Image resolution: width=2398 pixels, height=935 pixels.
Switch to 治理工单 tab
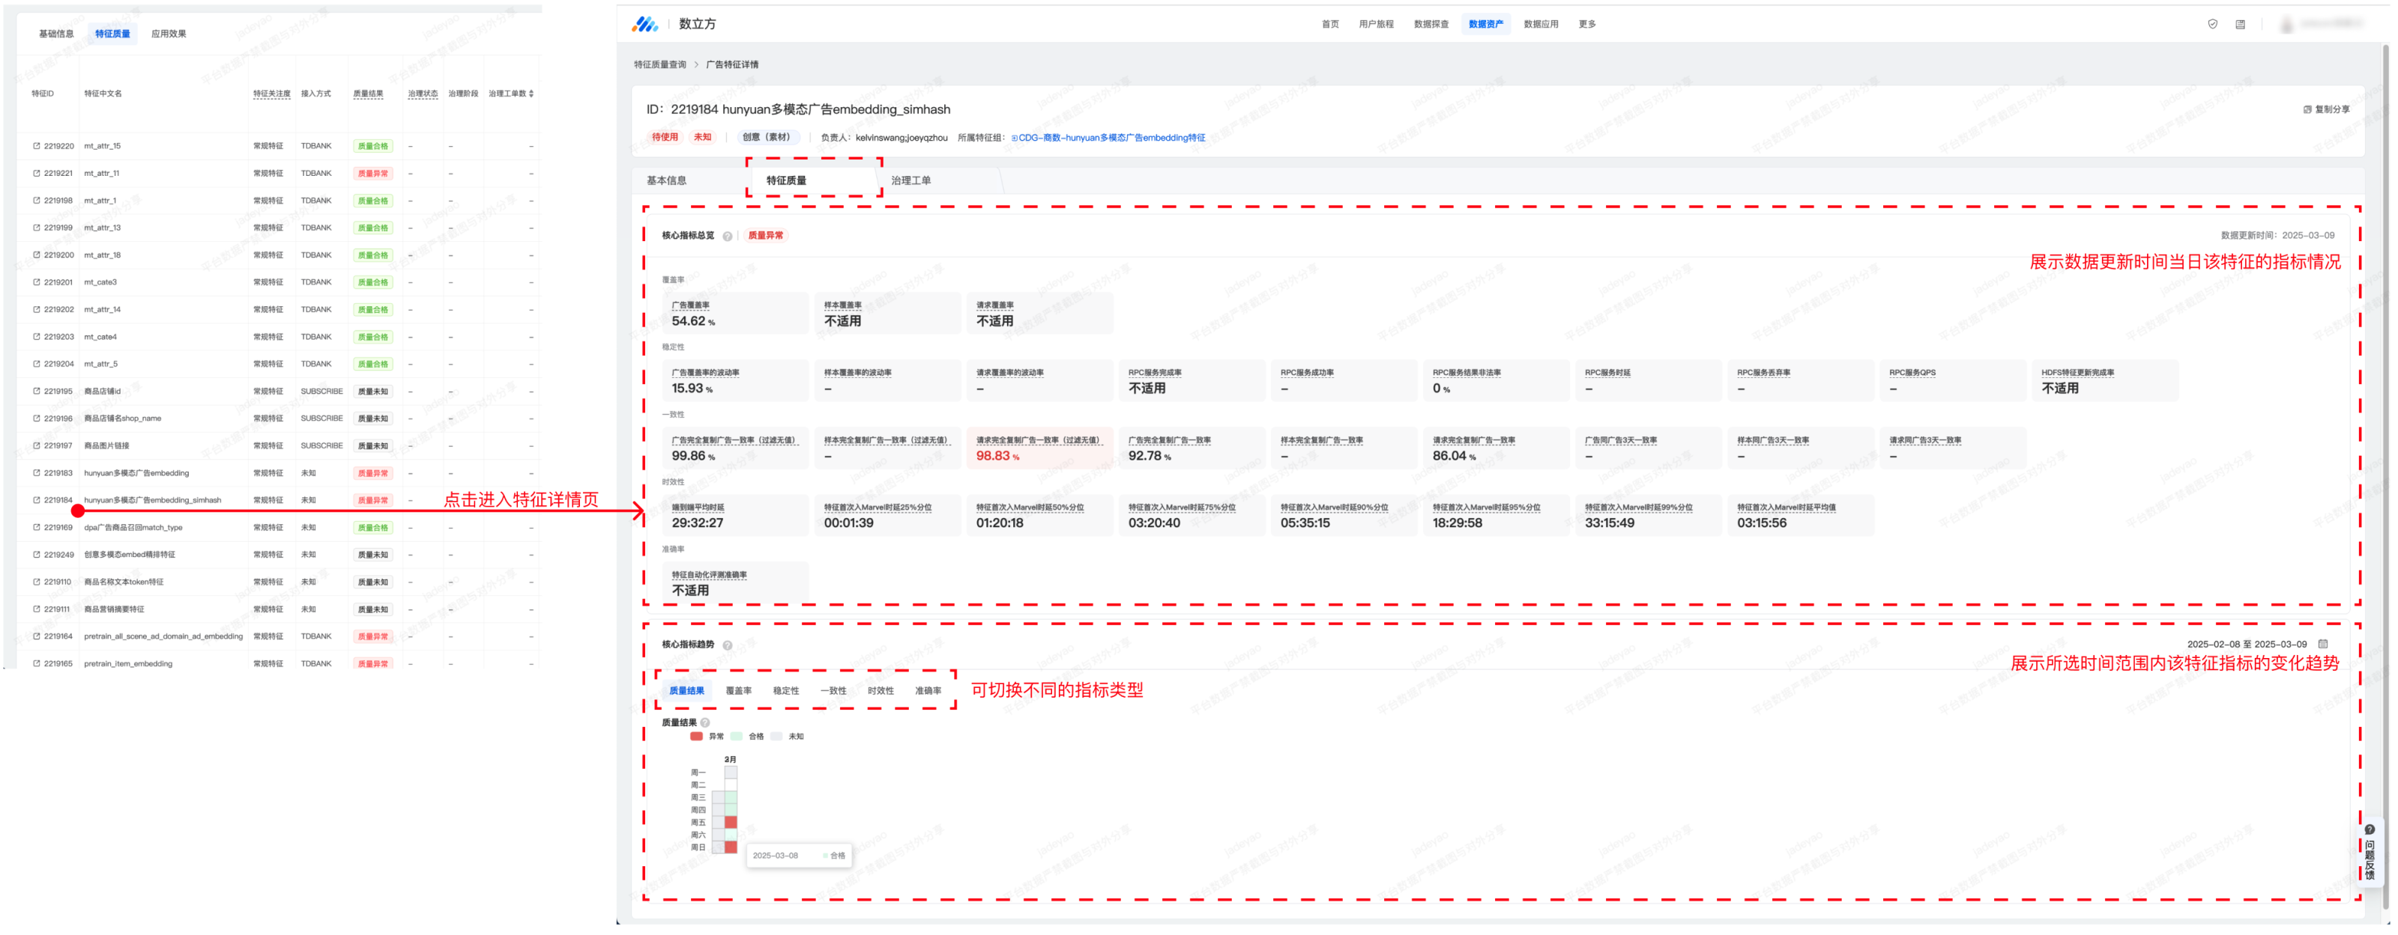tap(910, 180)
